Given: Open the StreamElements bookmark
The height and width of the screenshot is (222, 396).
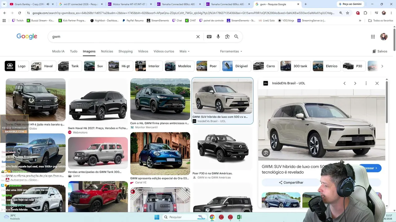Looking at the screenshot, I should 158,21.
